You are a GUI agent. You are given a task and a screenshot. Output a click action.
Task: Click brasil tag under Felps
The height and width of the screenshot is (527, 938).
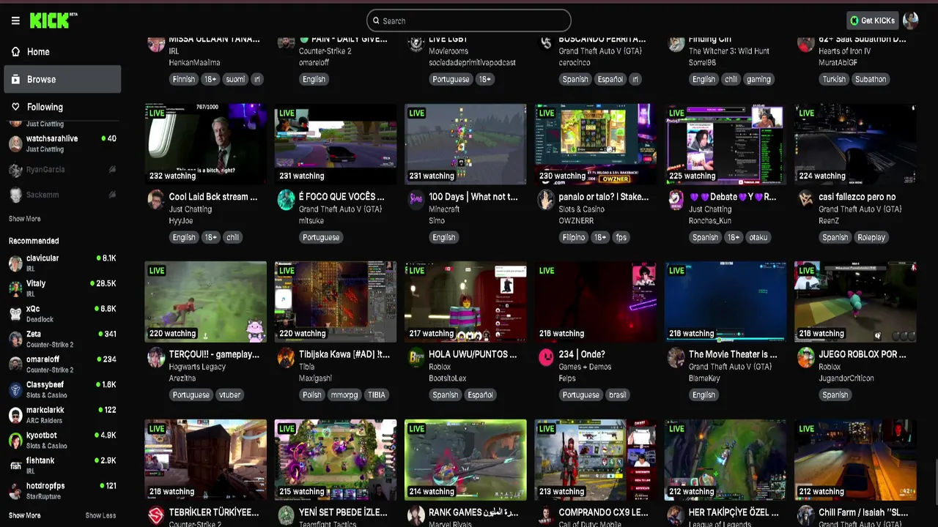pos(618,395)
